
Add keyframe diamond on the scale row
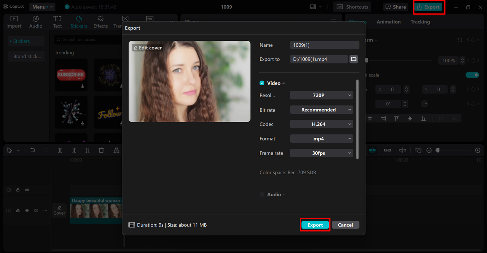click(474, 60)
